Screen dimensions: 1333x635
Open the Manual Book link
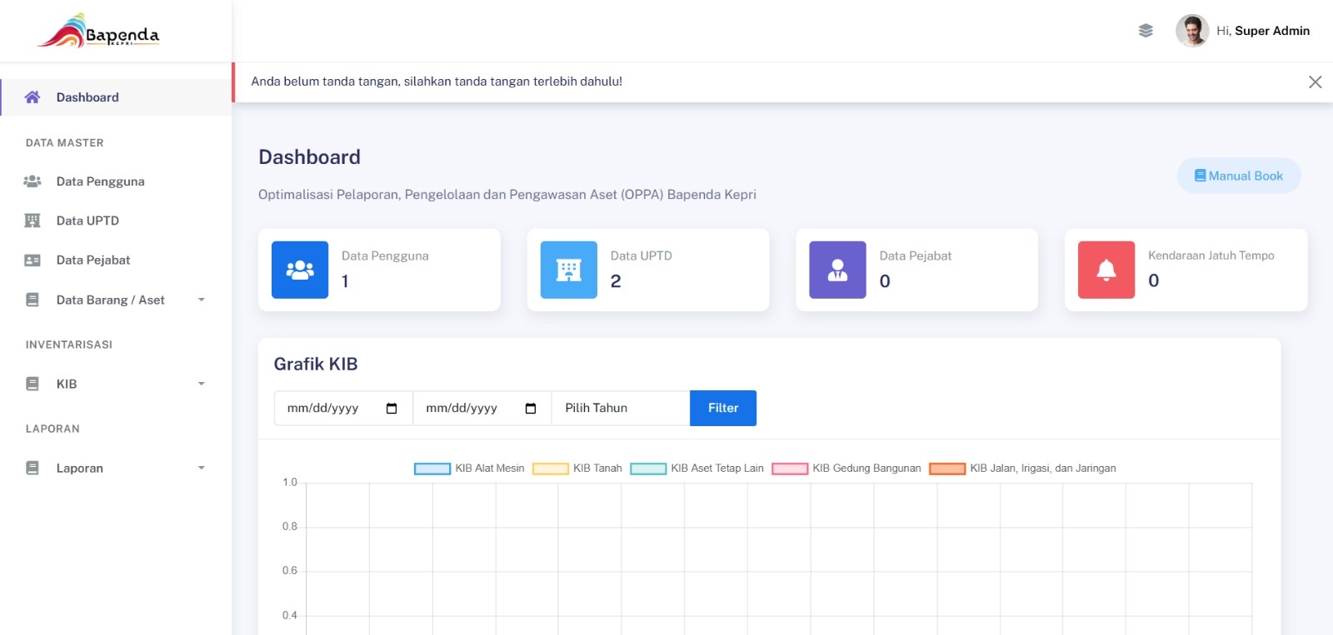pyautogui.click(x=1239, y=176)
